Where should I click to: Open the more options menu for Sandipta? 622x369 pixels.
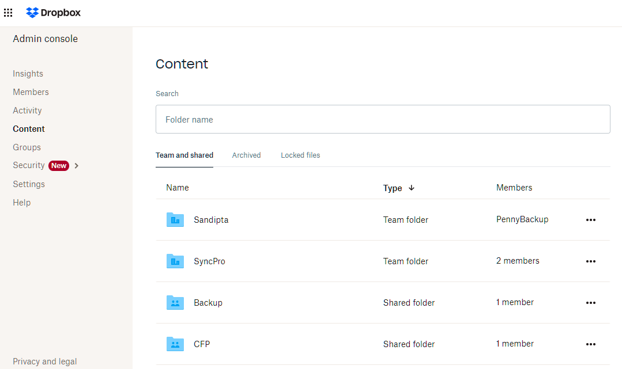pyautogui.click(x=590, y=220)
